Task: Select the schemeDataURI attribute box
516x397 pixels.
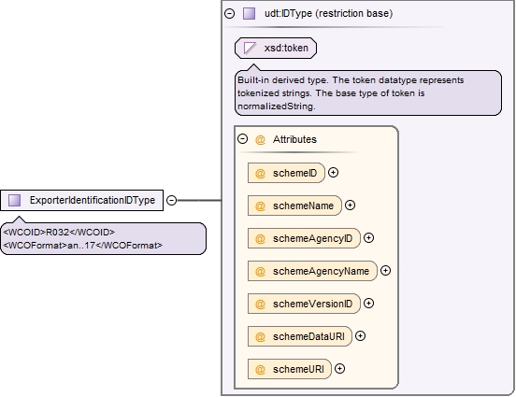Action: 300,336
